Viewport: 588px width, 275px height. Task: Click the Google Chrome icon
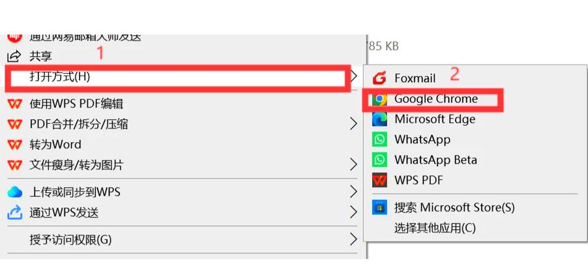379,99
